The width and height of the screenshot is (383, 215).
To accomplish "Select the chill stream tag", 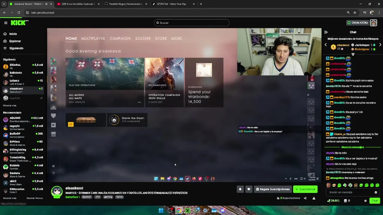I will (x=98, y=197).
